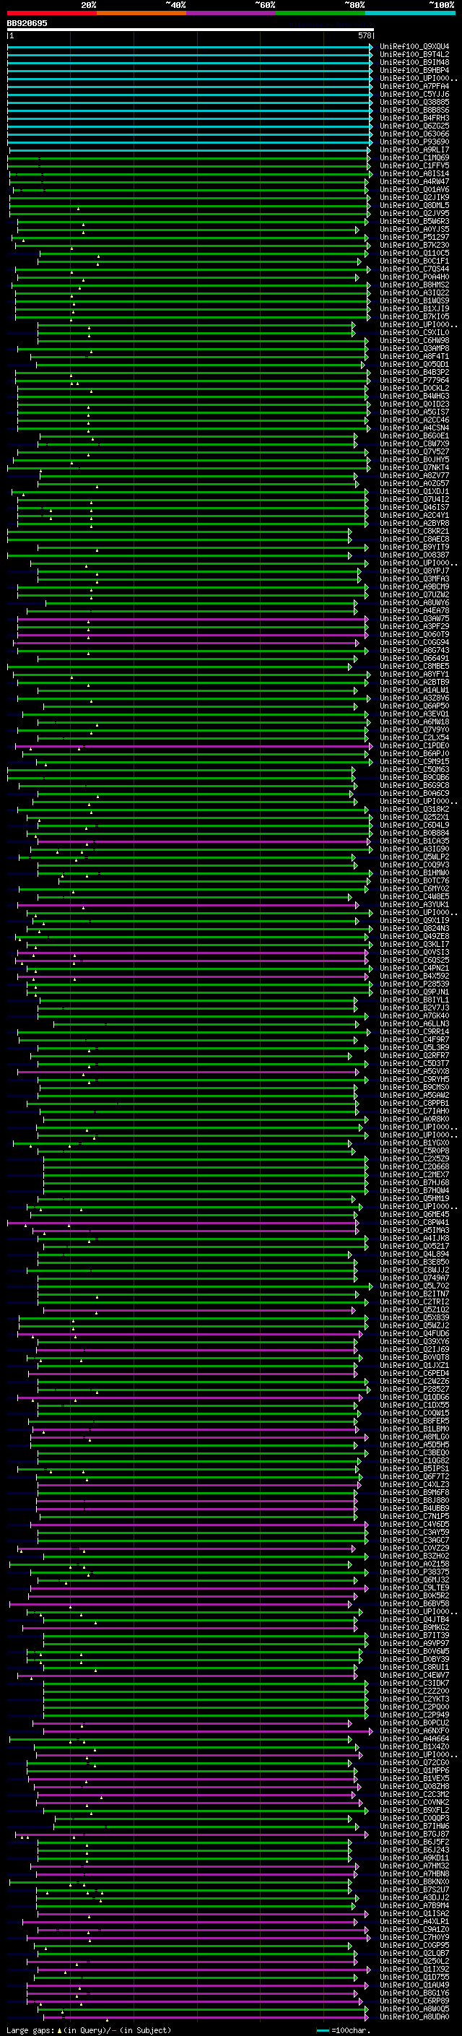Select the UniRef100_A3IQ22 label
This screenshot has height=2036, width=462.
coord(414,293)
